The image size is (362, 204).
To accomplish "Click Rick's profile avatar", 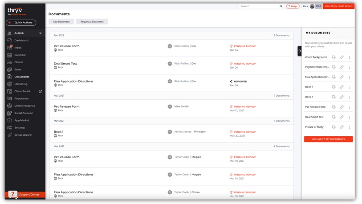I will 312,6.
